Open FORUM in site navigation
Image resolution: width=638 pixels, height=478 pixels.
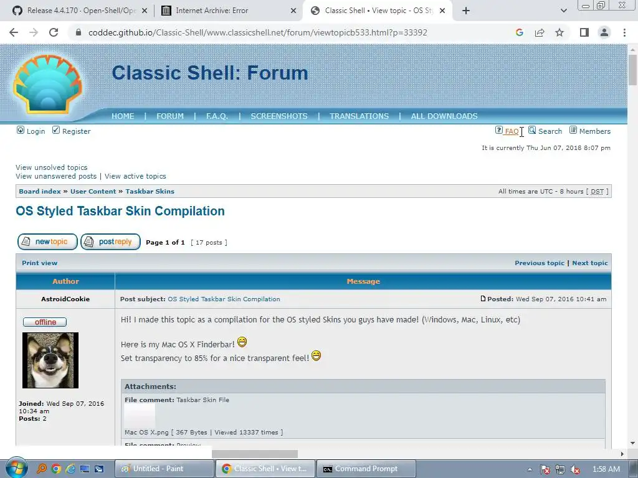pyautogui.click(x=170, y=116)
